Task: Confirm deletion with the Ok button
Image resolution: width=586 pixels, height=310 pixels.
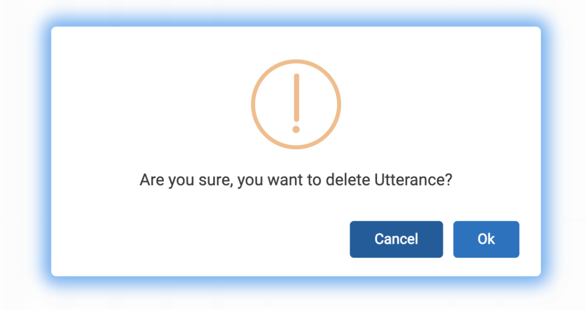Action: 486,239
